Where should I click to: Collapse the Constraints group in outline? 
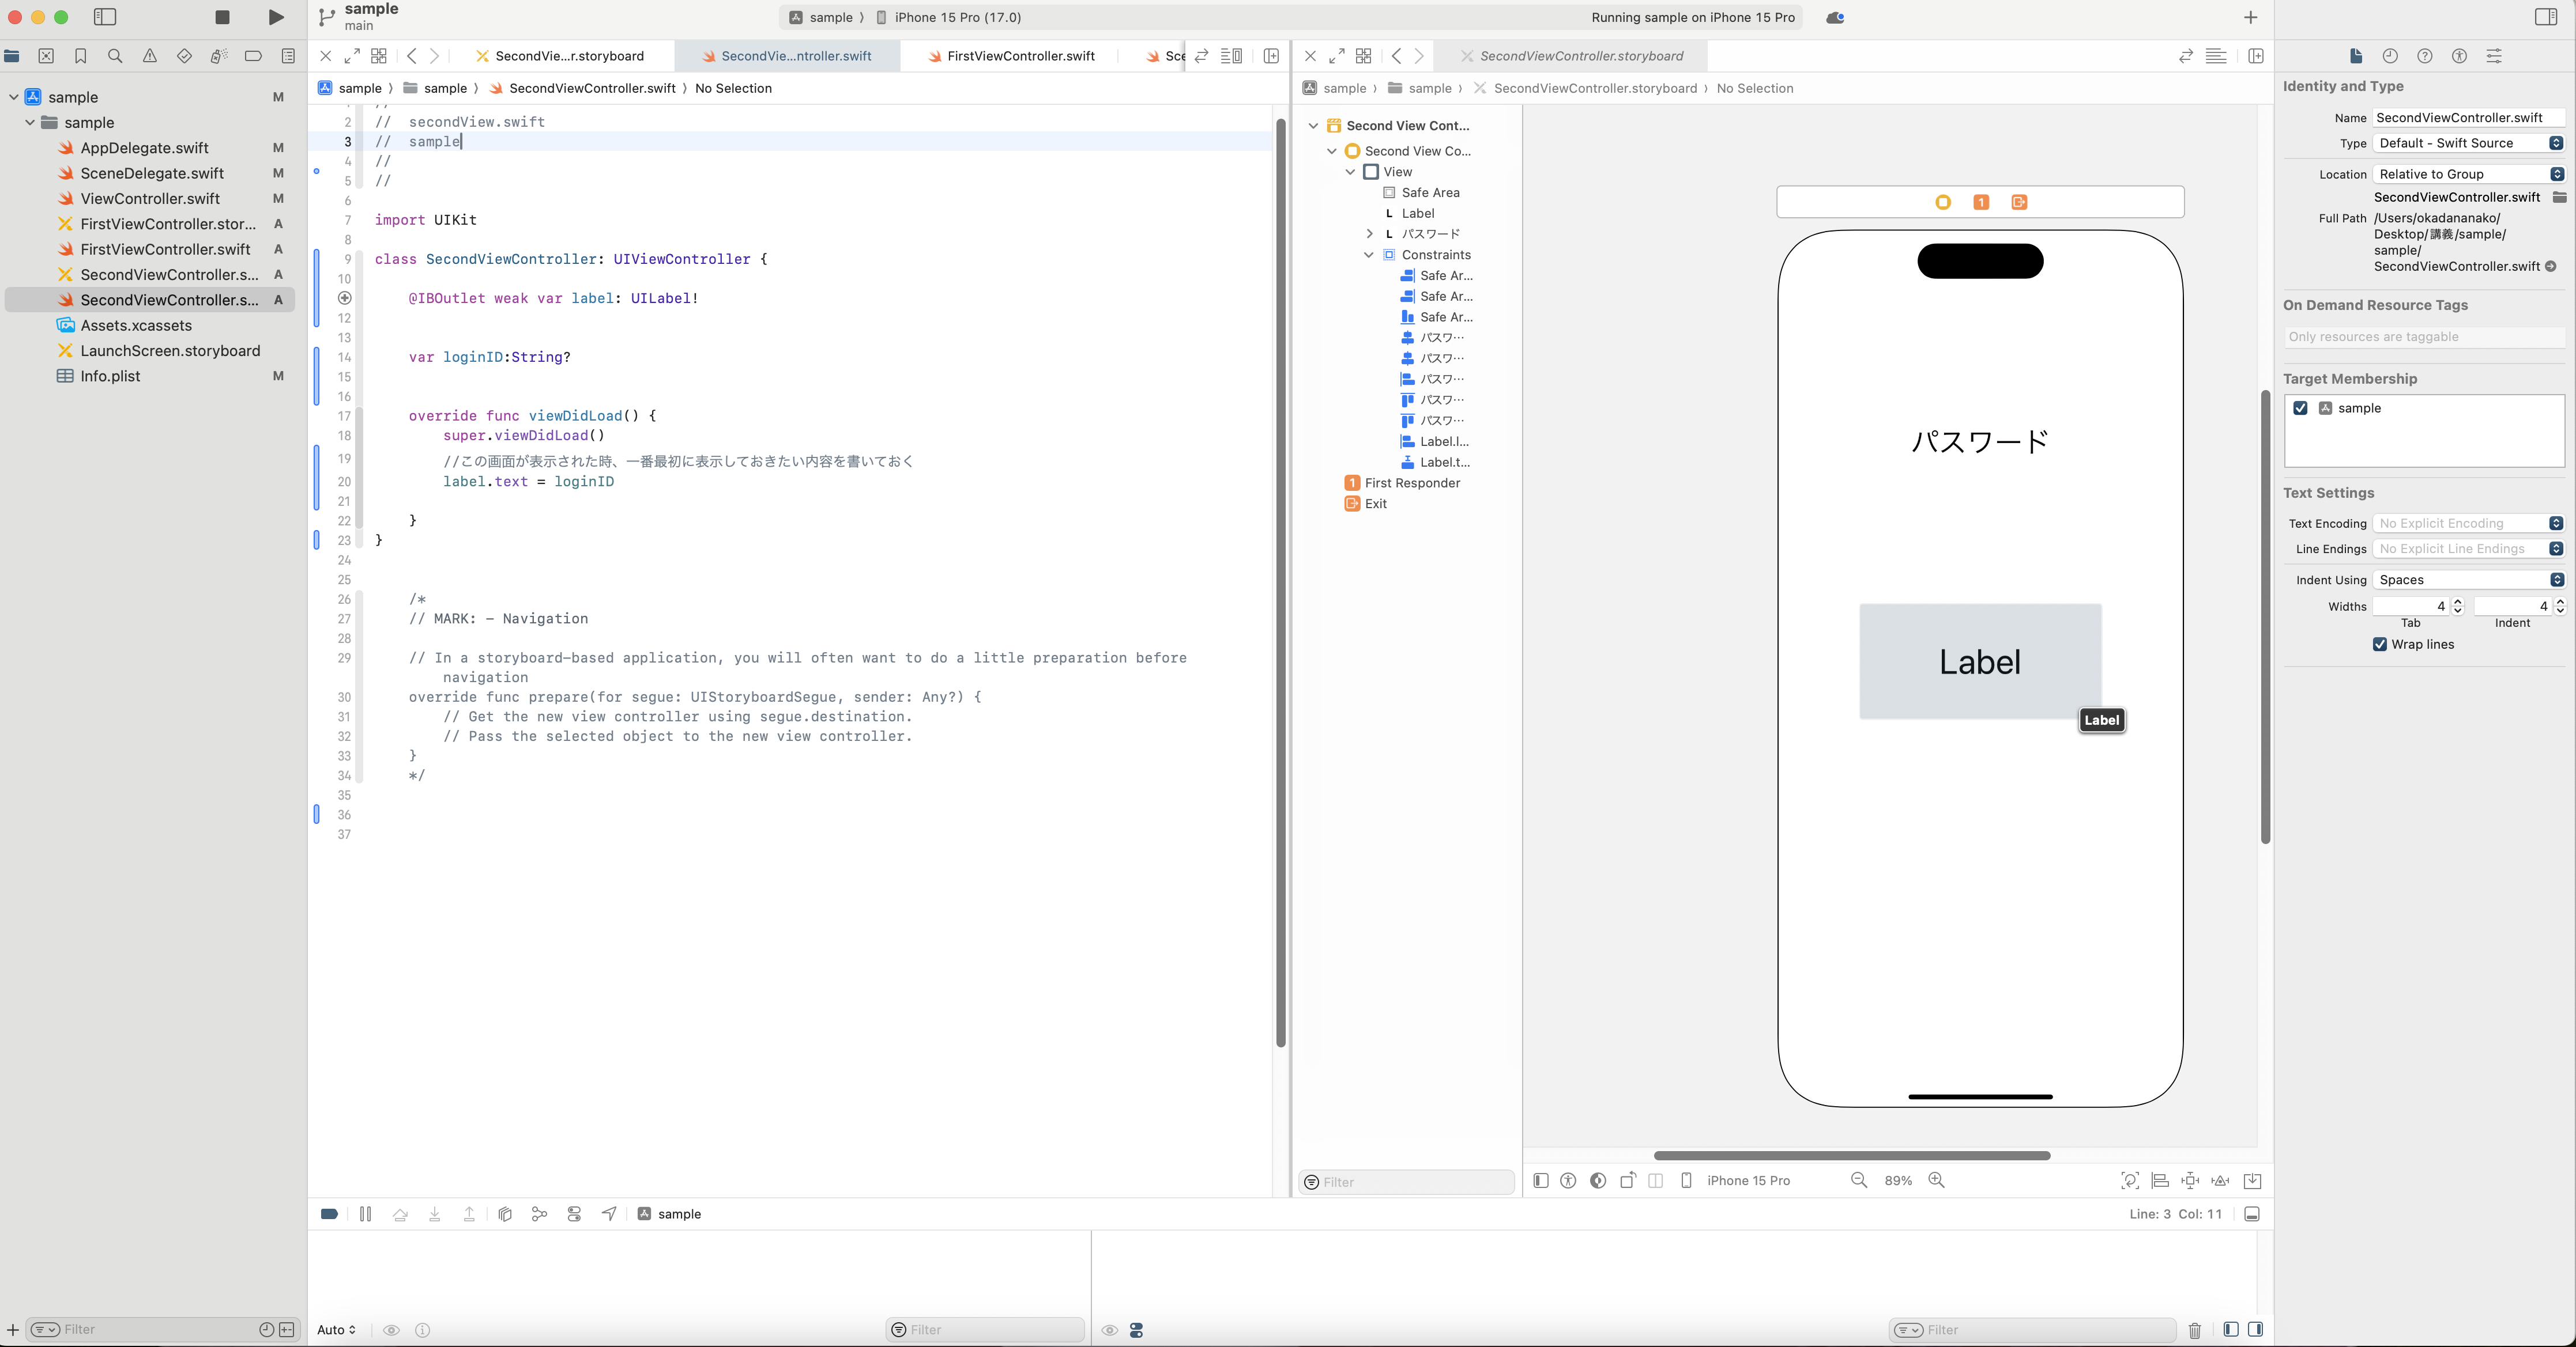(1369, 255)
